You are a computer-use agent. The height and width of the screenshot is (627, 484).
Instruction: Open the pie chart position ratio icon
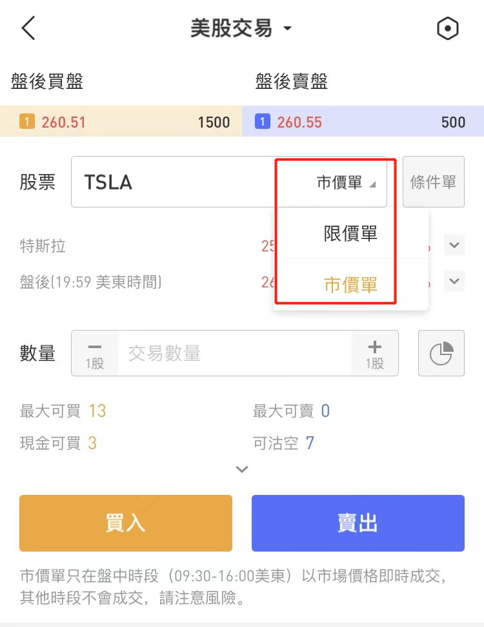click(441, 353)
